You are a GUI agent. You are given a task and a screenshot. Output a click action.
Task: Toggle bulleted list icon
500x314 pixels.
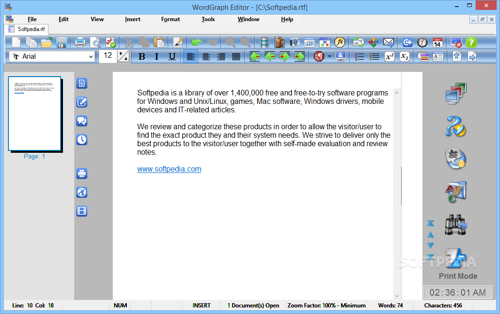374,57
